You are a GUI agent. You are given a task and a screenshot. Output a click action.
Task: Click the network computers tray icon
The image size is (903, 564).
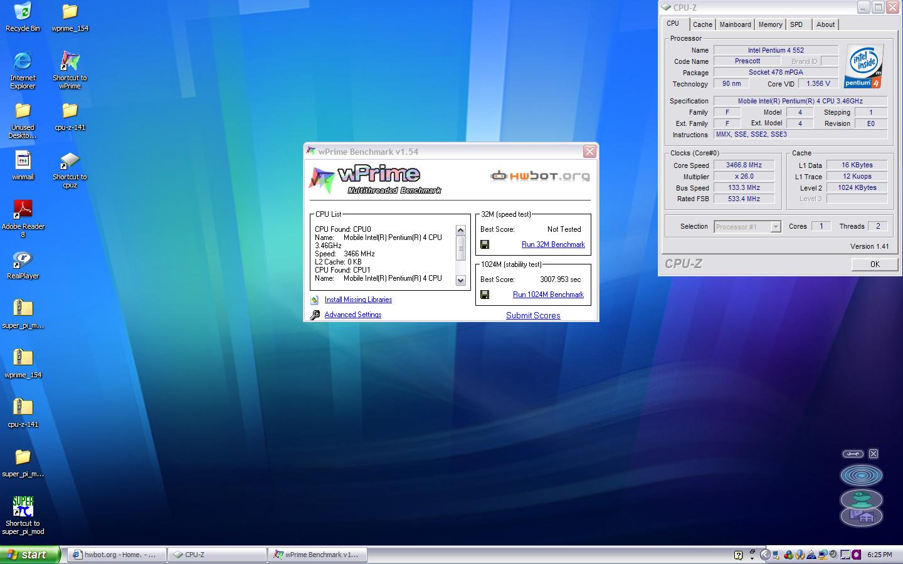click(822, 555)
